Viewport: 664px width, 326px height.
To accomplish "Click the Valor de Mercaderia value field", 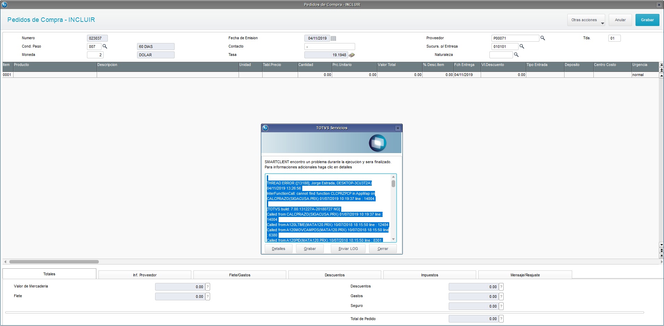I will click(180, 287).
